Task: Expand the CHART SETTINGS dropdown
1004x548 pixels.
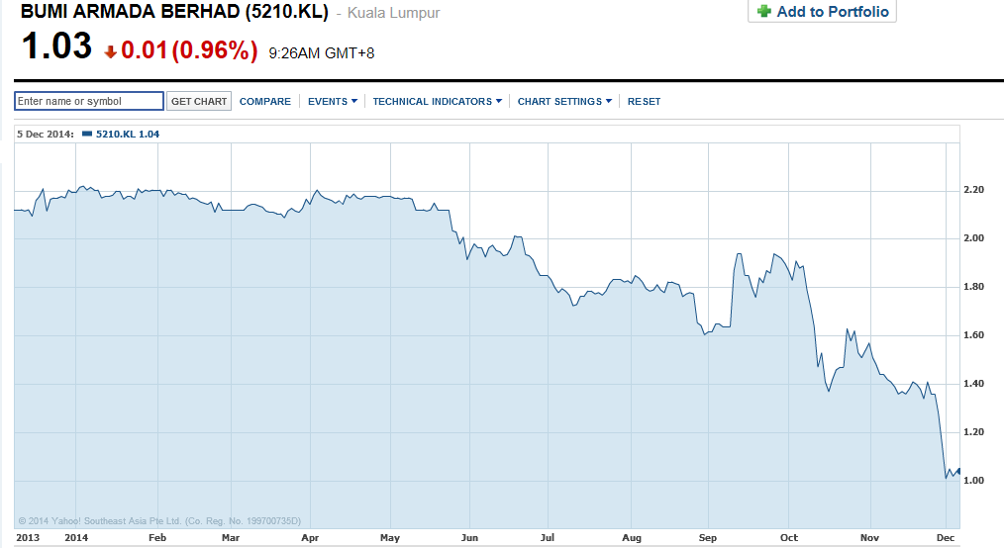Action: tap(564, 102)
